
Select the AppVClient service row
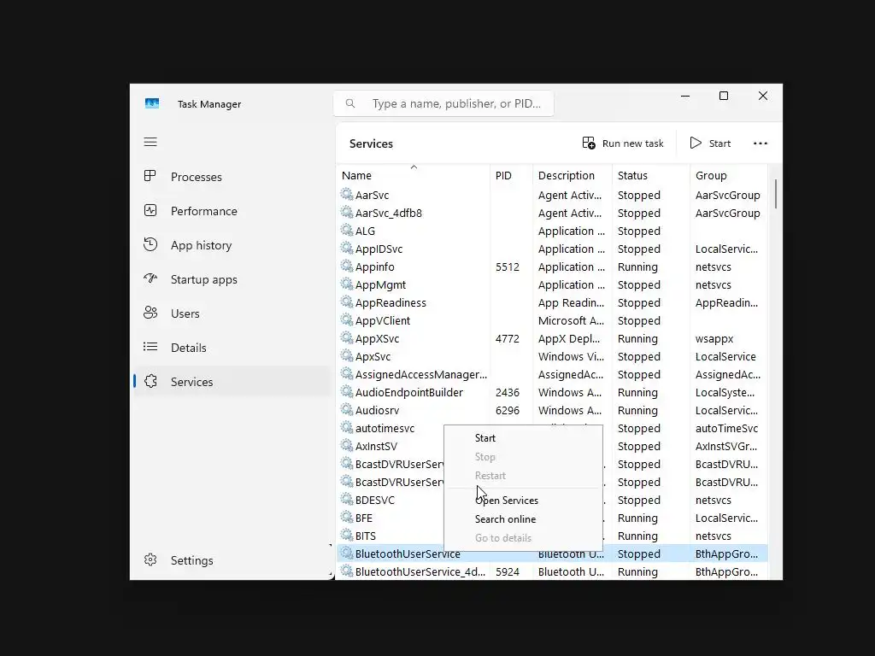click(552, 320)
